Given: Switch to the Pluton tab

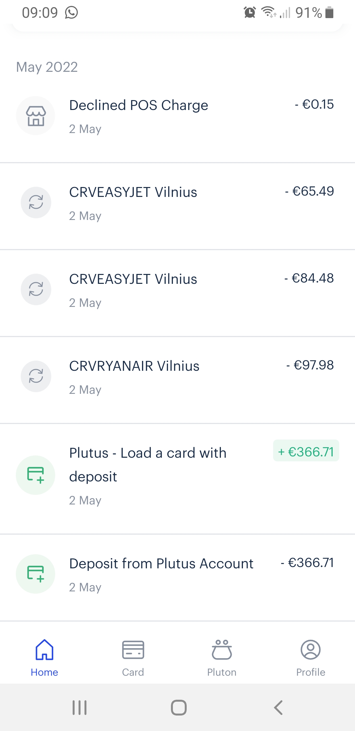Looking at the screenshot, I should click(222, 658).
